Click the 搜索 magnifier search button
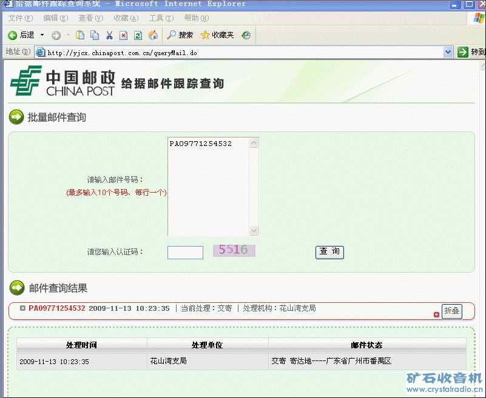This screenshot has width=486, height=398. coord(180,35)
